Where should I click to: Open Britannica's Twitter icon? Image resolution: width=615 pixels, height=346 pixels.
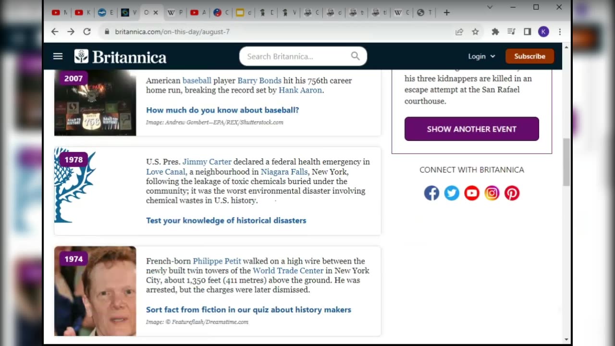[452, 193]
